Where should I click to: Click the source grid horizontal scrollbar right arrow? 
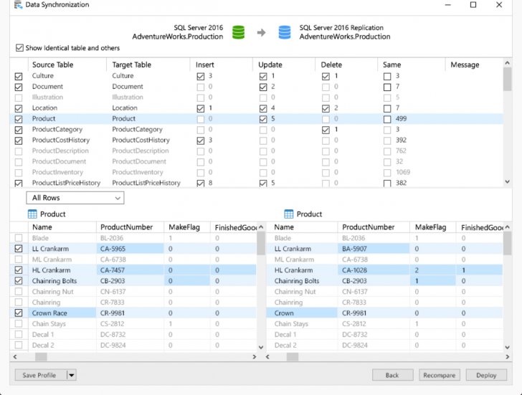[255, 357]
